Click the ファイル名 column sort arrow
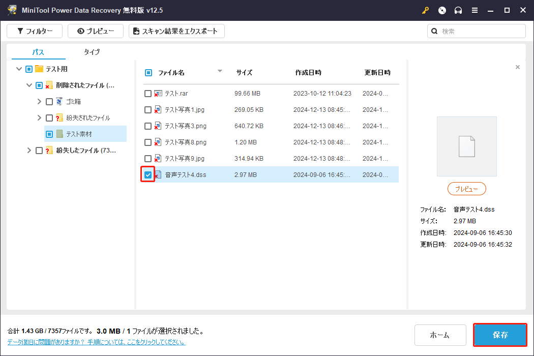 click(220, 71)
